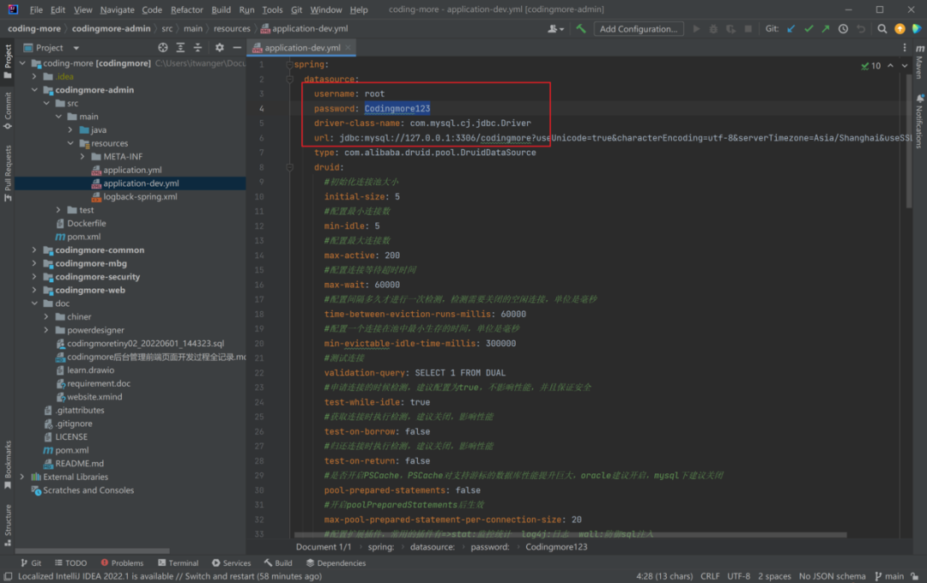The width and height of the screenshot is (927, 583).
Task: Click the inspection widget showing 10
Action: click(x=871, y=65)
